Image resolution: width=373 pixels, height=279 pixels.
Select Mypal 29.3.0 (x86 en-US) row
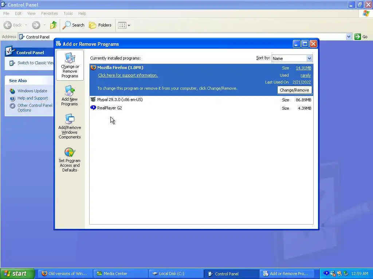tap(201, 100)
